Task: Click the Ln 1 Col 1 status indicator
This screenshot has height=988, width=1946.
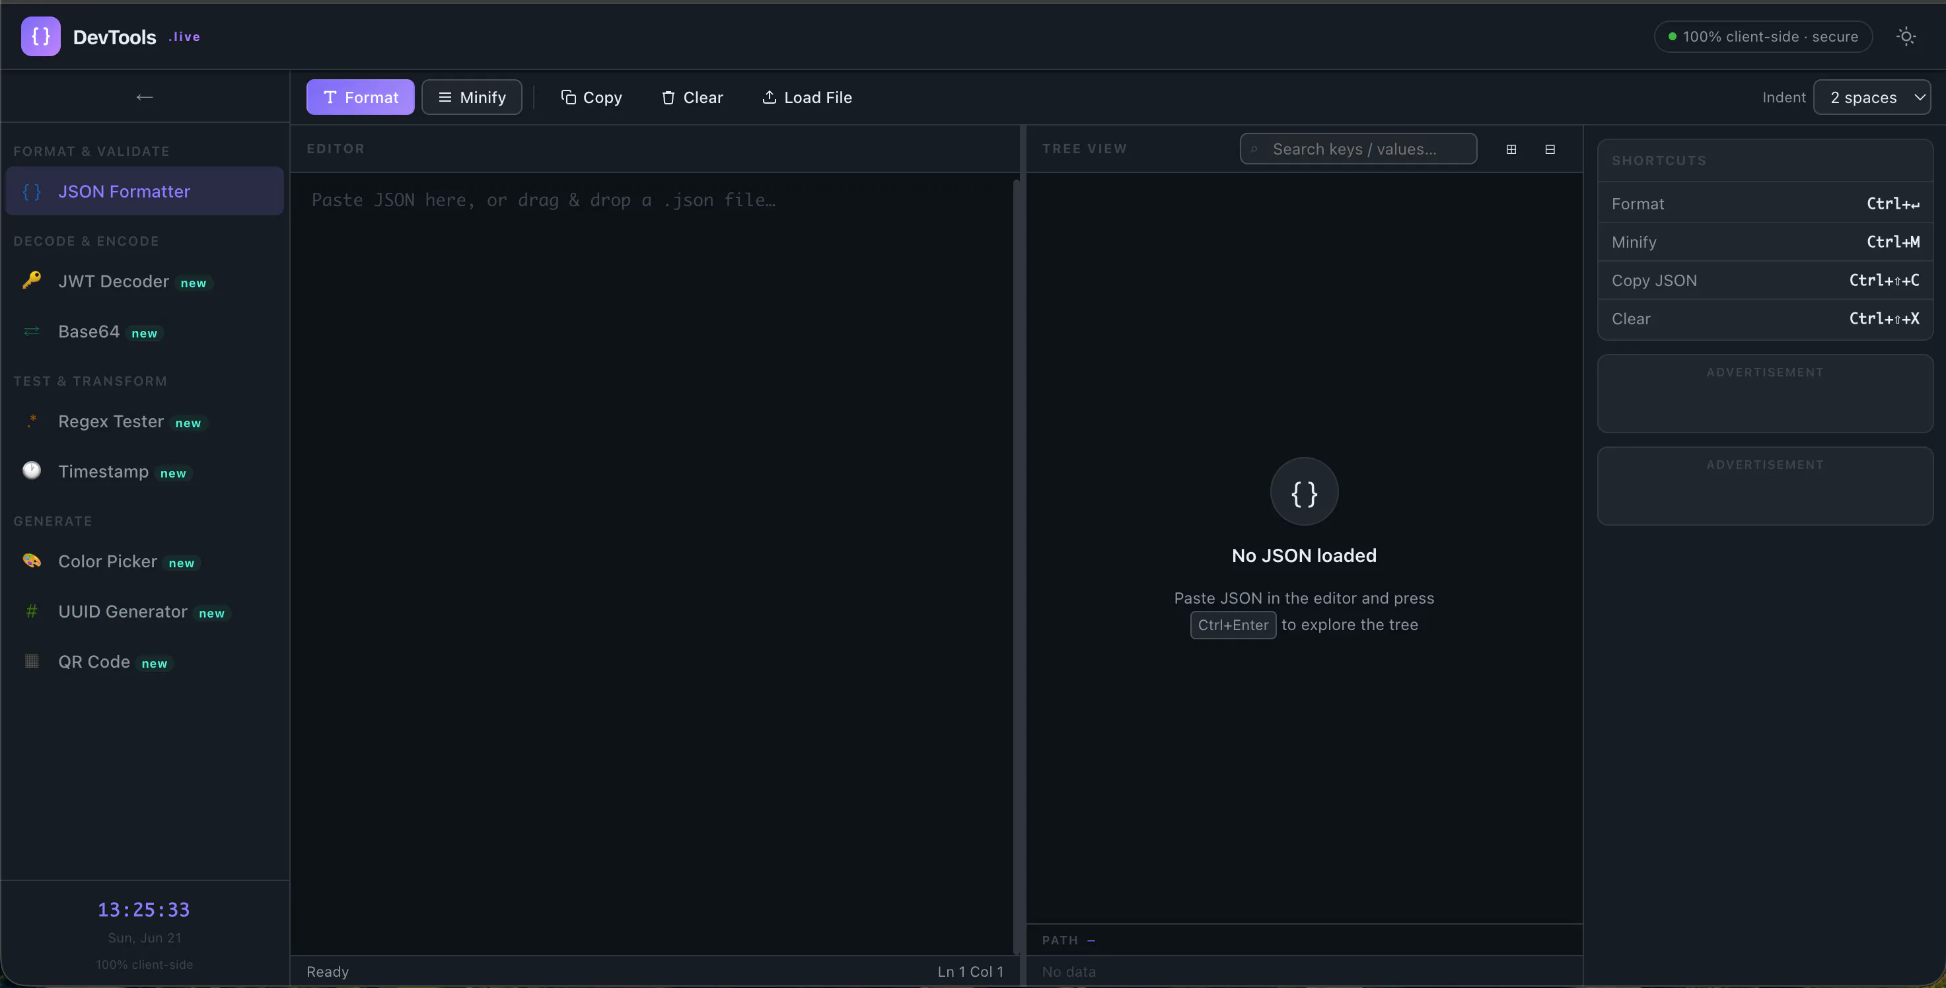Action: pyautogui.click(x=971, y=971)
